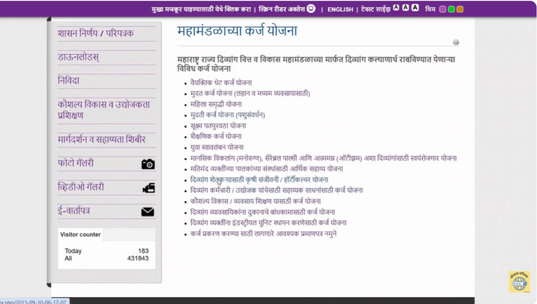
Task: Switch theme to the purple swatch
Action: [x=443, y=9]
